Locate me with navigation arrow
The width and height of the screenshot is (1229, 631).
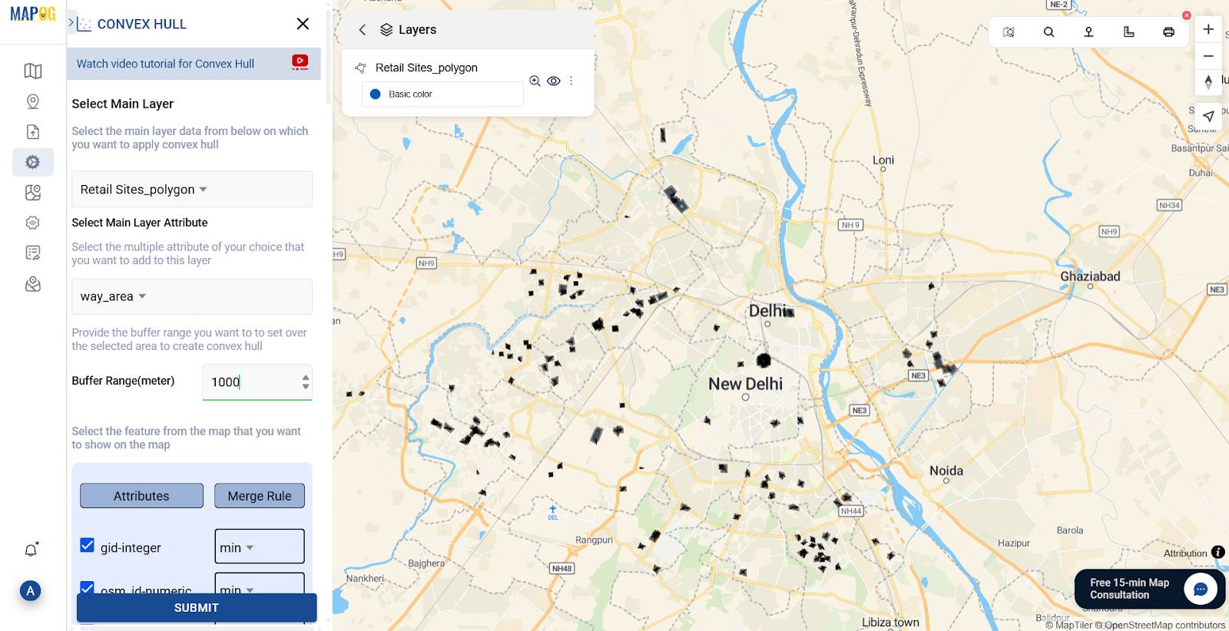pyautogui.click(x=1208, y=116)
